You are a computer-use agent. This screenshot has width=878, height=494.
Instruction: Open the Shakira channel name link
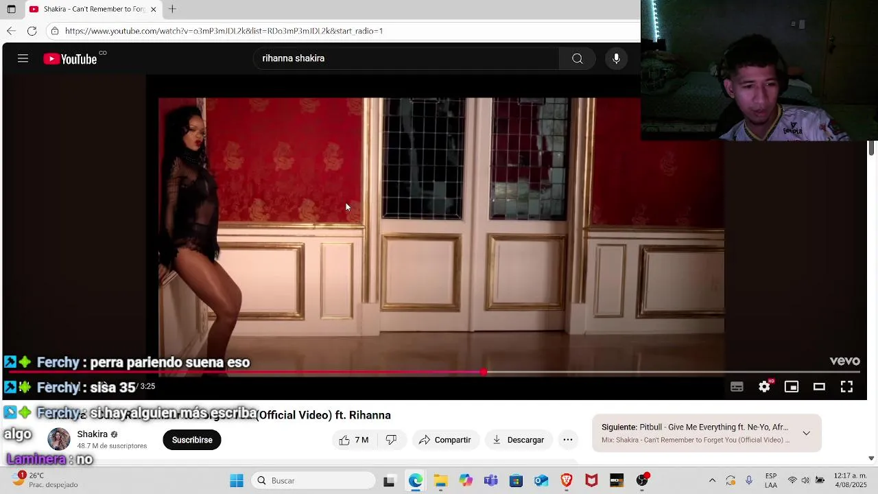tap(92, 434)
